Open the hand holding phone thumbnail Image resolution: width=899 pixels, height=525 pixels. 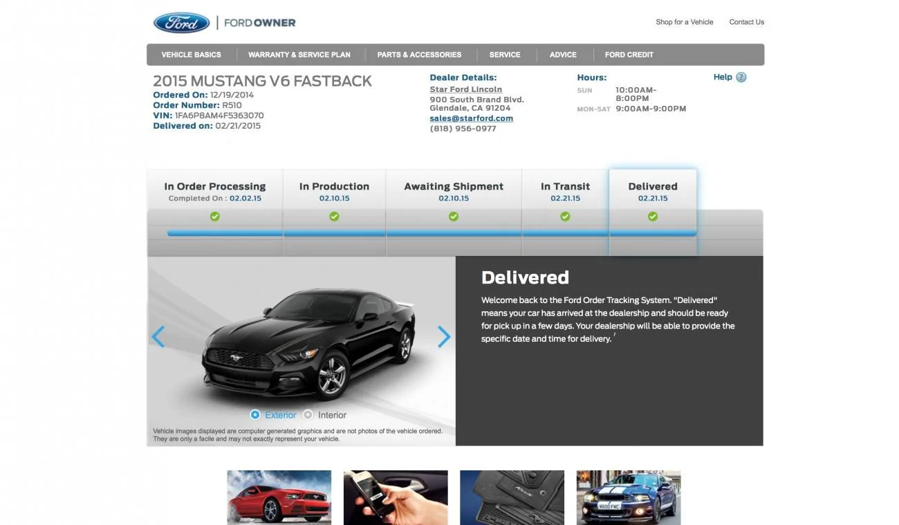point(396,497)
